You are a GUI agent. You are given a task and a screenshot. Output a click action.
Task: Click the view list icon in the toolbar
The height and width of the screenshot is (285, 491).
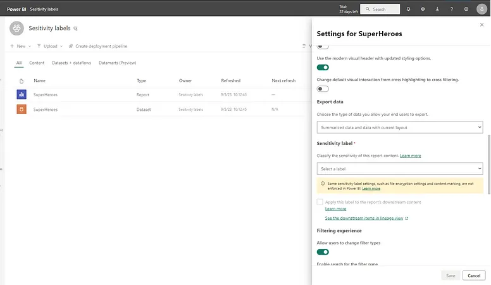[304, 46]
